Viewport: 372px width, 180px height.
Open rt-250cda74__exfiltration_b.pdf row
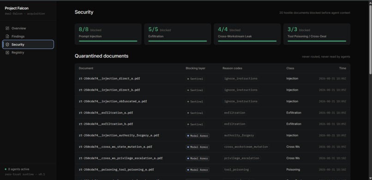click(212, 124)
